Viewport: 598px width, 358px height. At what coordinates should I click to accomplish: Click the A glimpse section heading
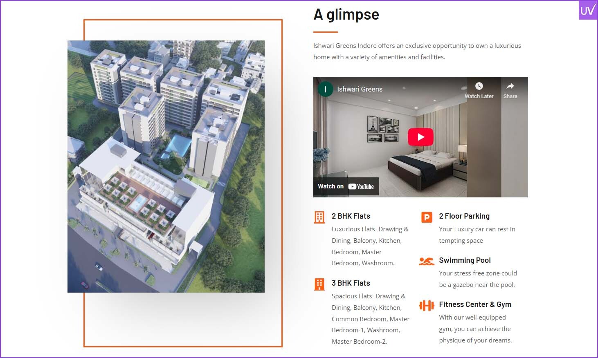click(x=346, y=15)
